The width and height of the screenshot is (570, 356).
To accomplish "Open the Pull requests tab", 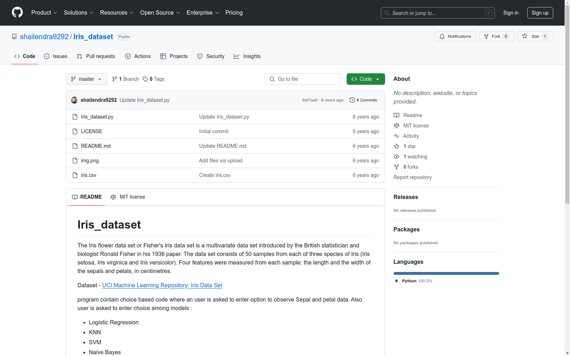I will point(96,56).
